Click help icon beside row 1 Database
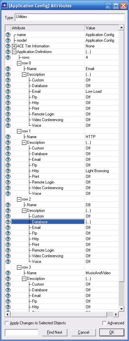This screenshot has height=341, width=129. (x=8, y=154)
